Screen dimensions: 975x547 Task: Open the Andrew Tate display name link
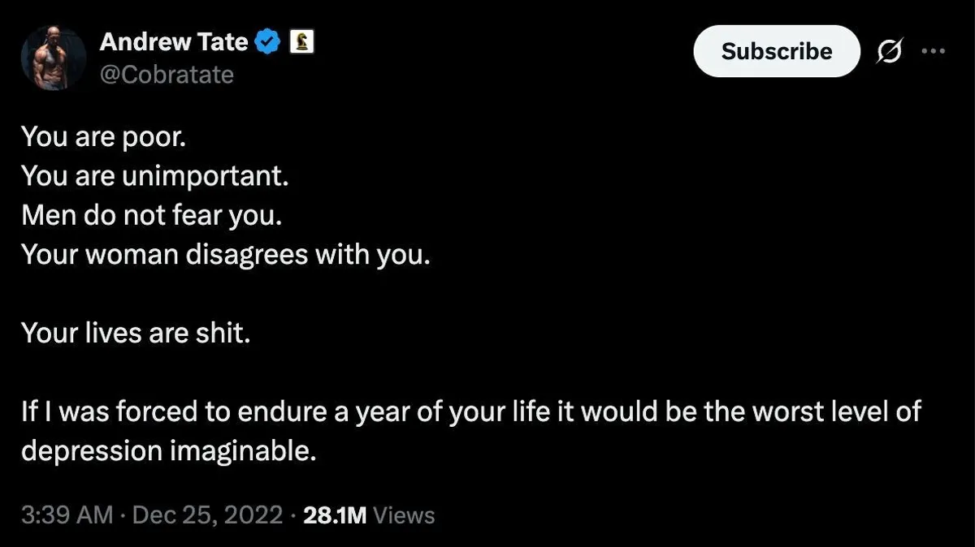click(174, 42)
